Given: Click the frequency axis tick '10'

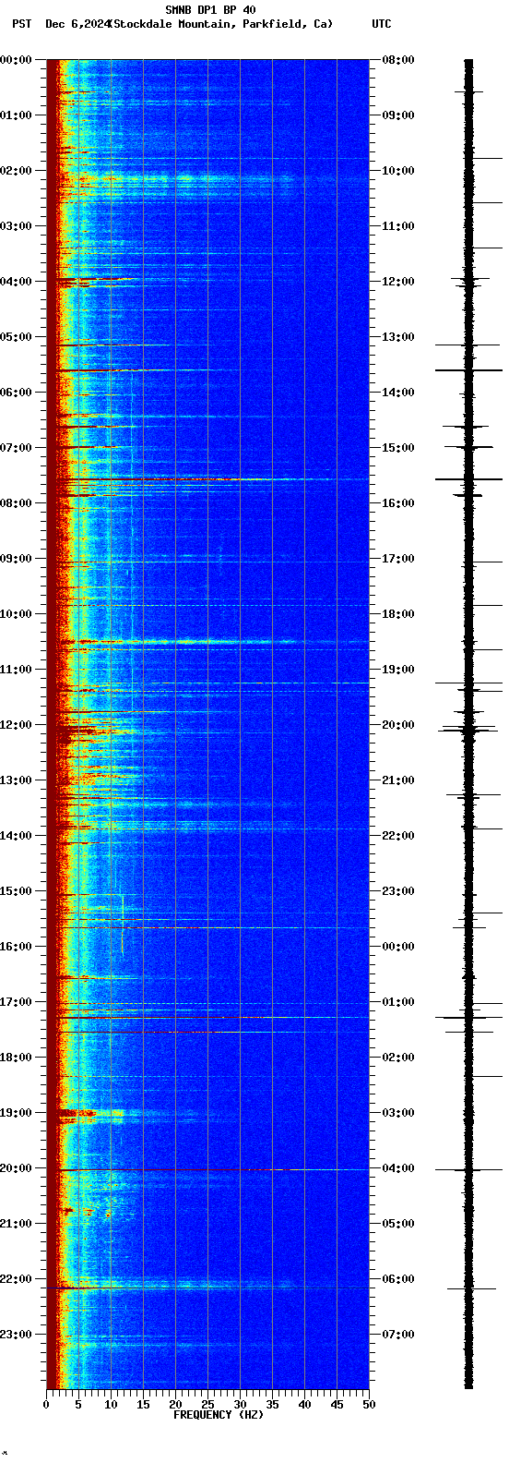Looking at the screenshot, I should tap(111, 1404).
